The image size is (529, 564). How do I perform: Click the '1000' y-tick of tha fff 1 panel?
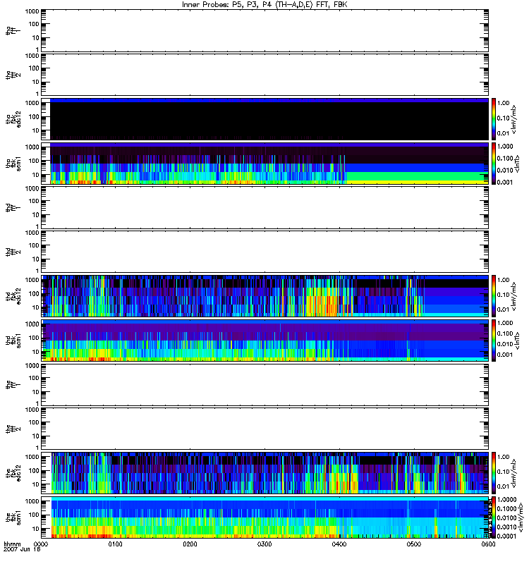32,11
